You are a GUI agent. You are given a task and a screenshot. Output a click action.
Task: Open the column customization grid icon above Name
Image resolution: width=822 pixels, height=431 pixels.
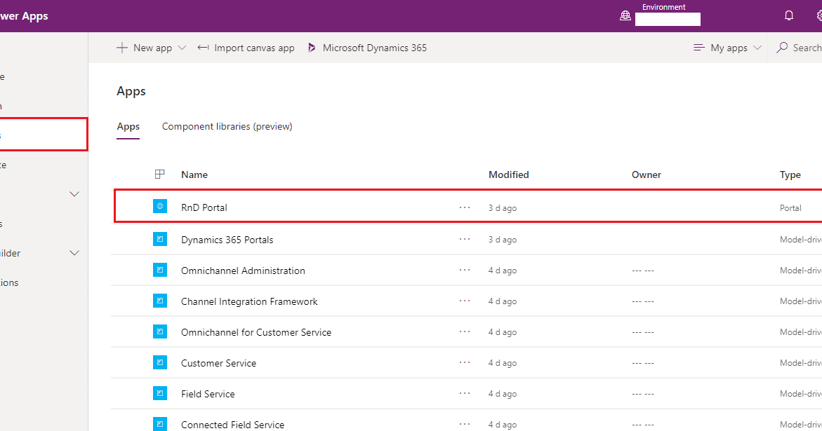tap(160, 173)
